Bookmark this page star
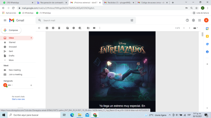The width and height of the screenshot is (211, 118). (196, 8)
